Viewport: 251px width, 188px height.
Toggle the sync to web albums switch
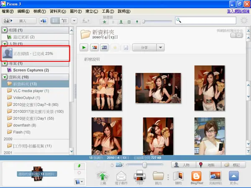pos(236,36)
